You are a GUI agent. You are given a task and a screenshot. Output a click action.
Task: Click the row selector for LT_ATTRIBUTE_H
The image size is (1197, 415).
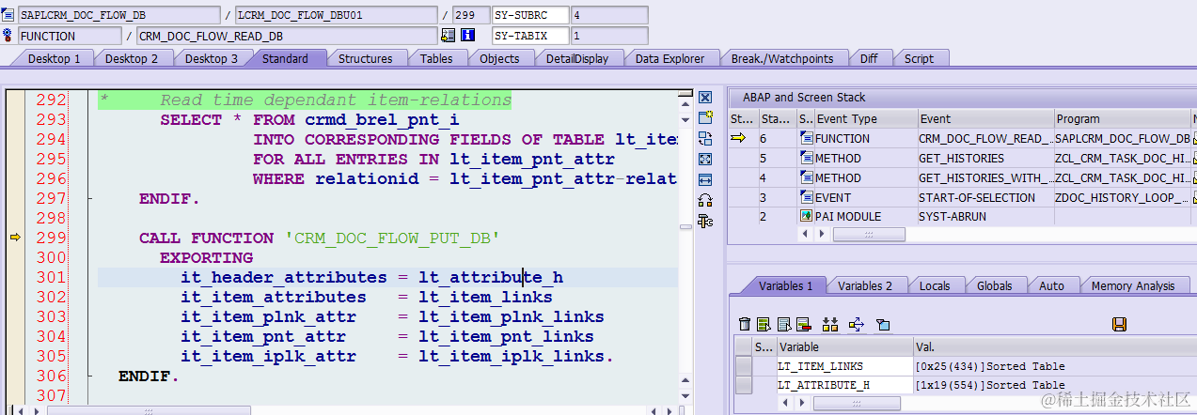coord(743,385)
